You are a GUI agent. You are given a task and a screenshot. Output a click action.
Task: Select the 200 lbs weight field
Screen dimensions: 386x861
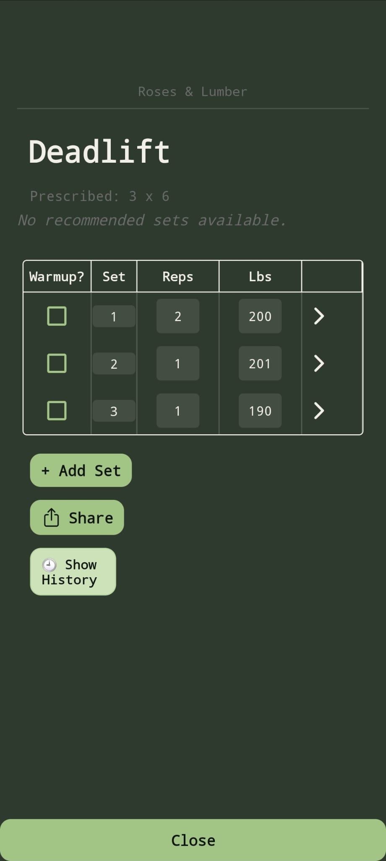tap(260, 316)
